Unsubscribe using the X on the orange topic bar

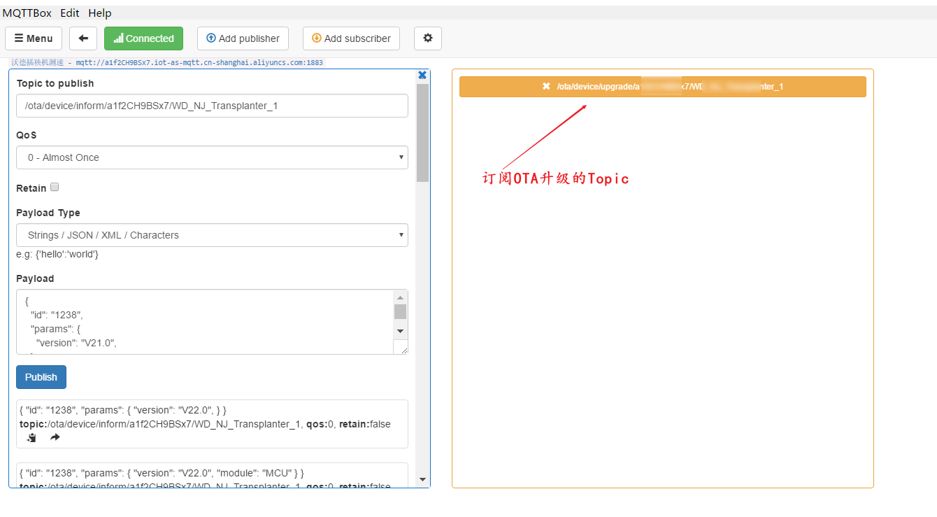[x=546, y=86]
